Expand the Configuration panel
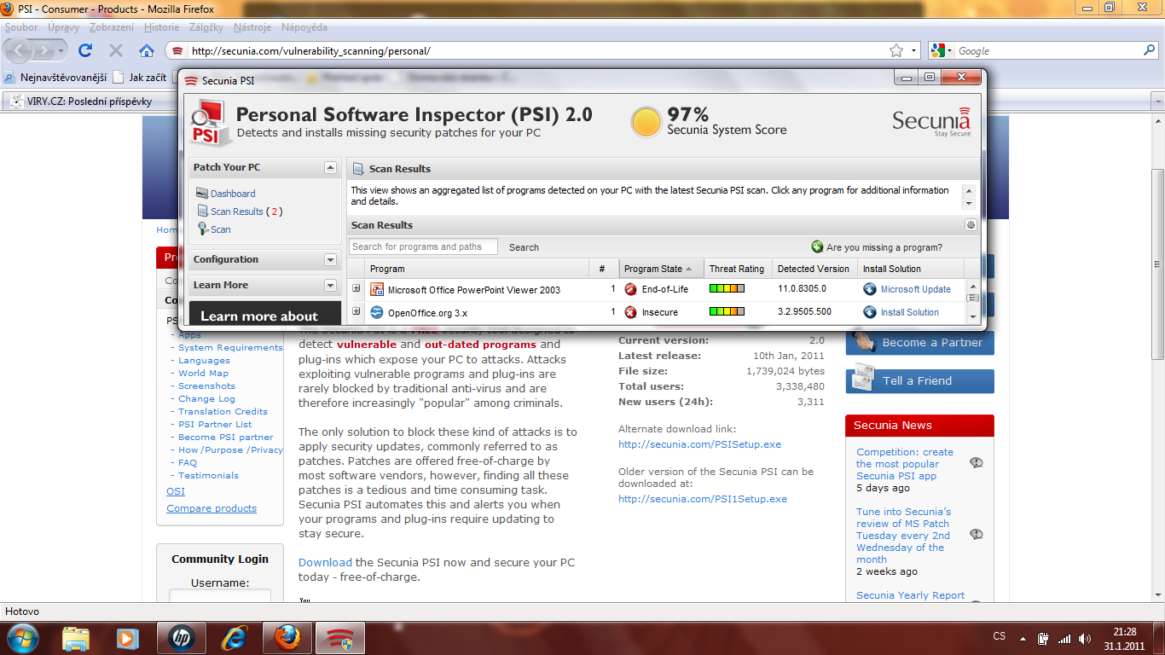This screenshot has width=1165, height=655. point(331,259)
